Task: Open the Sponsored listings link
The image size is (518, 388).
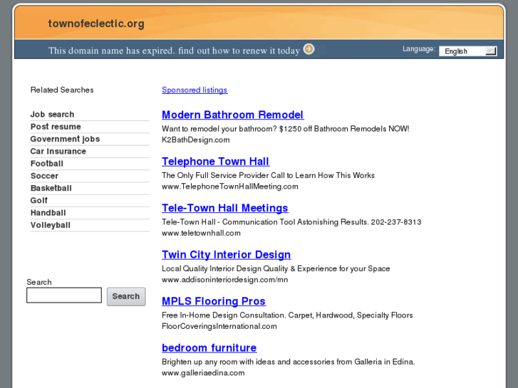Action: [x=195, y=90]
